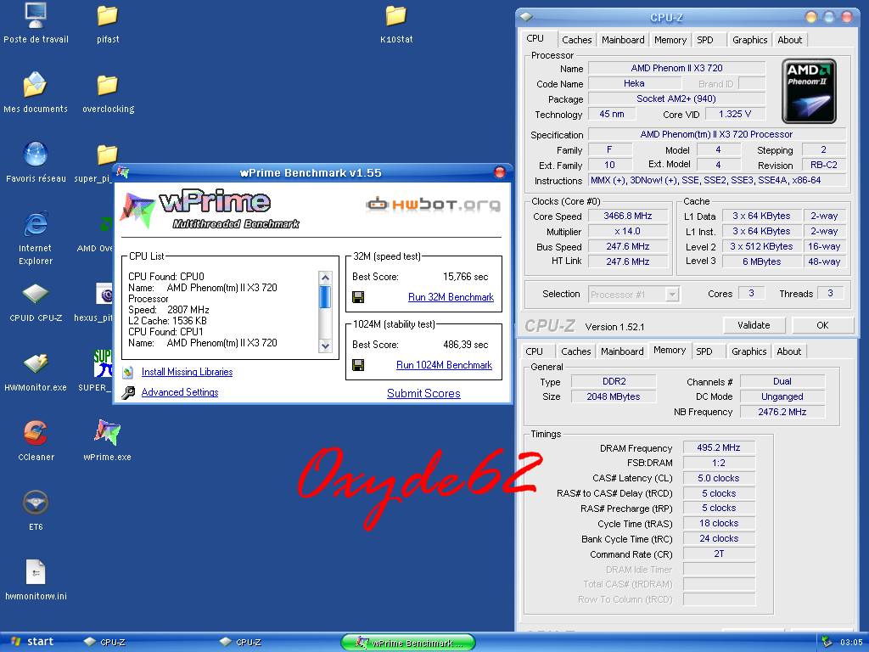The image size is (869, 652).
Task: Open the Windows start button
Action: pyautogui.click(x=33, y=642)
